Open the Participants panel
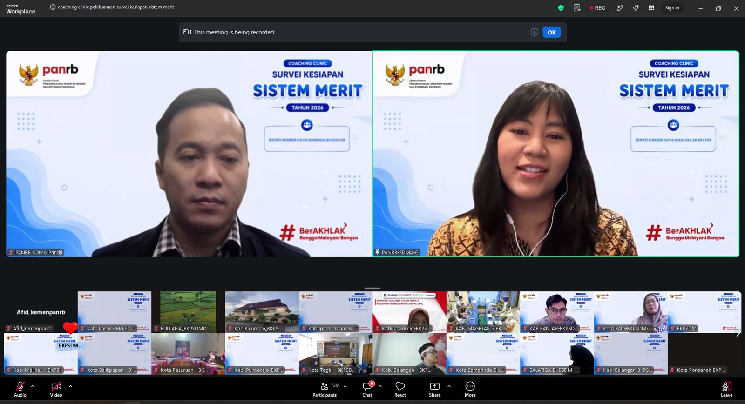Viewport: 745px width, 404px height. point(325,389)
